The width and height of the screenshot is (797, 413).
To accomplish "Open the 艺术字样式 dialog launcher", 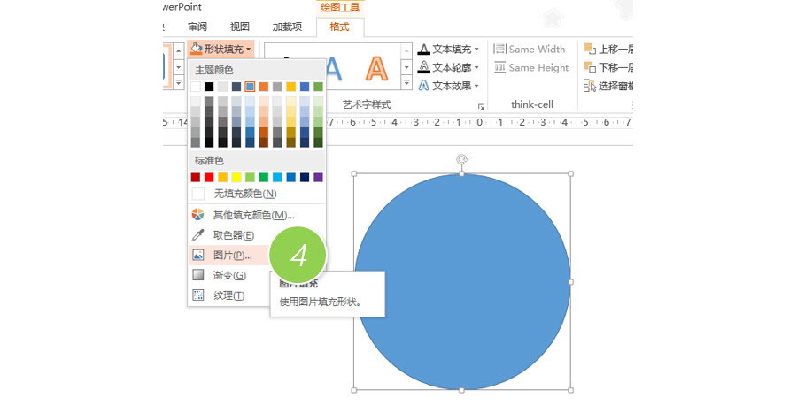I will click(x=481, y=106).
